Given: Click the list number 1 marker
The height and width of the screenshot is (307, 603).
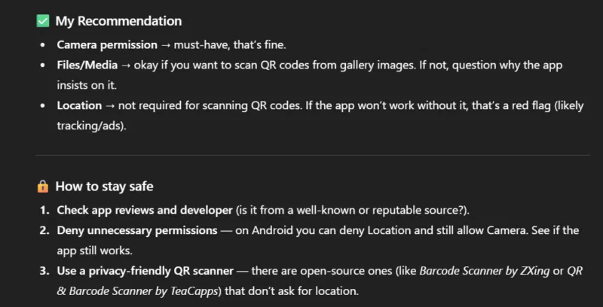Looking at the screenshot, I should coord(44,208).
